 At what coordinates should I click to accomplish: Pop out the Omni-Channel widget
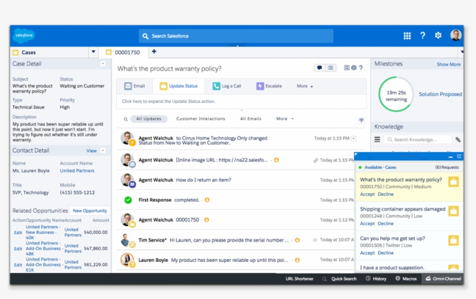click(x=459, y=156)
